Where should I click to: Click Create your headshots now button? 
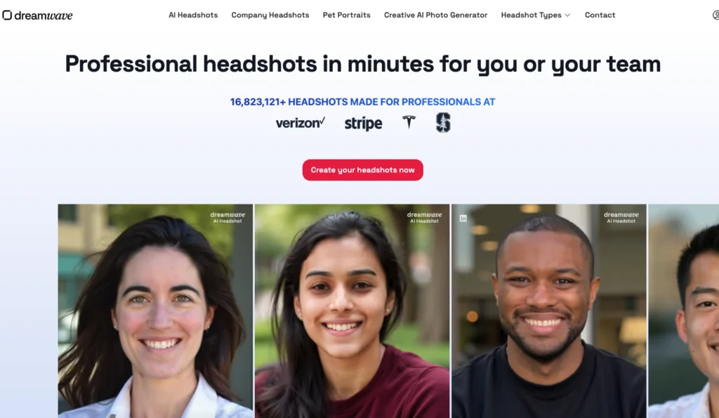363,170
